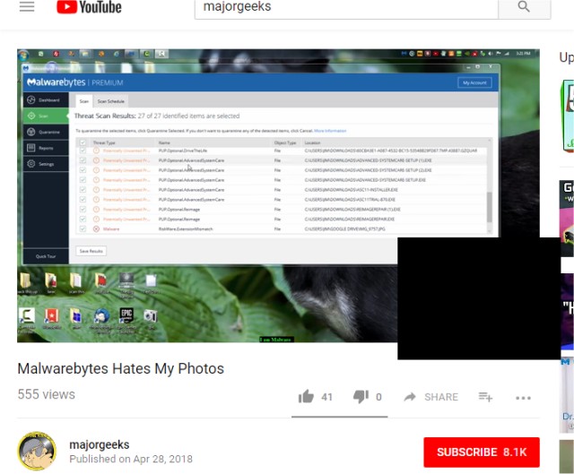Click the results list scrollbar thumb

489,207
